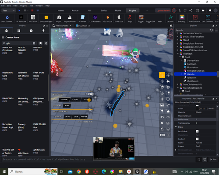The width and height of the screenshot is (219, 175).
Task: Click the F3X undo arrow icon
Action: click(162, 117)
